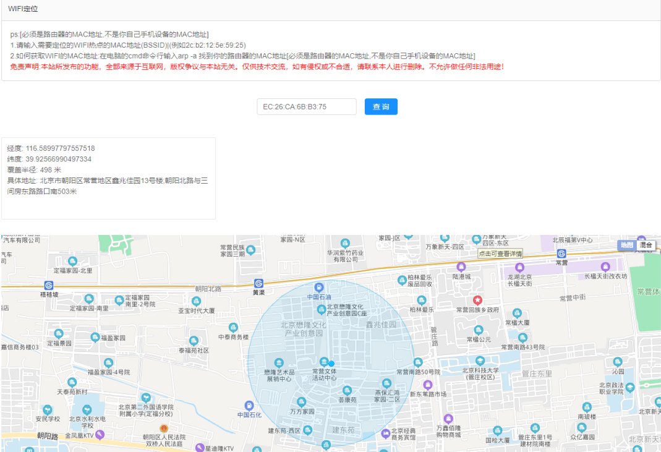Click the 常营文体活动中心 marker icon
The width and height of the screenshot is (661, 452).
click(x=324, y=362)
